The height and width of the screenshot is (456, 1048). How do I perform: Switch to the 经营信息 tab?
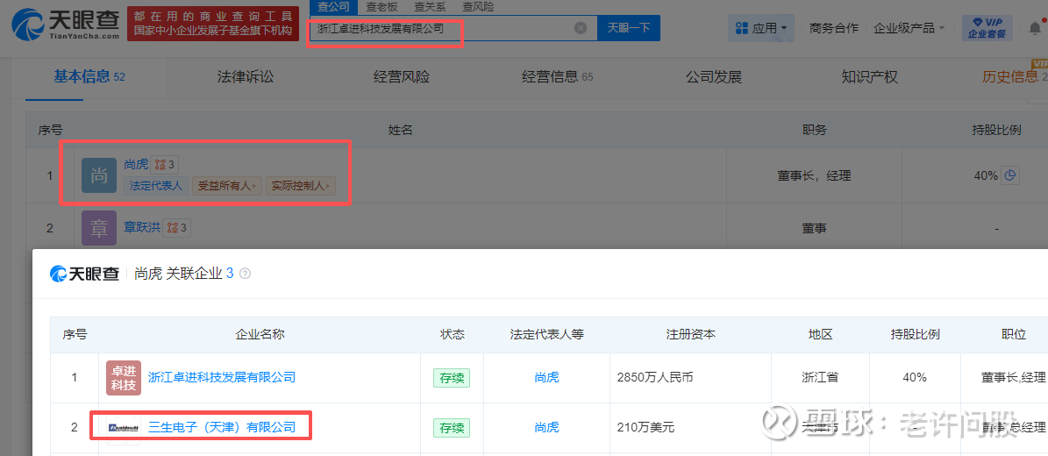click(x=558, y=77)
